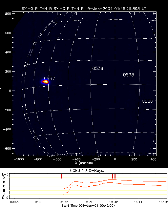Click the 02:00 time axis tick label
168x210 pixels.
click(x=139, y=202)
